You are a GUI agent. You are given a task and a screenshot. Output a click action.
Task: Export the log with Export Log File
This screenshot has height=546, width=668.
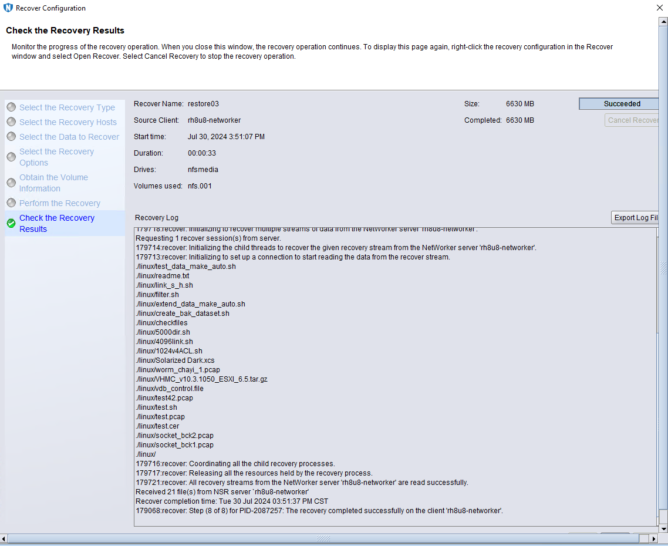coord(635,217)
